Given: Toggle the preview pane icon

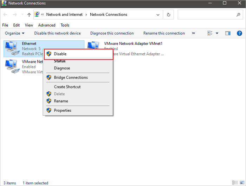Looking at the screenshot, I should [x=228, y=33].
